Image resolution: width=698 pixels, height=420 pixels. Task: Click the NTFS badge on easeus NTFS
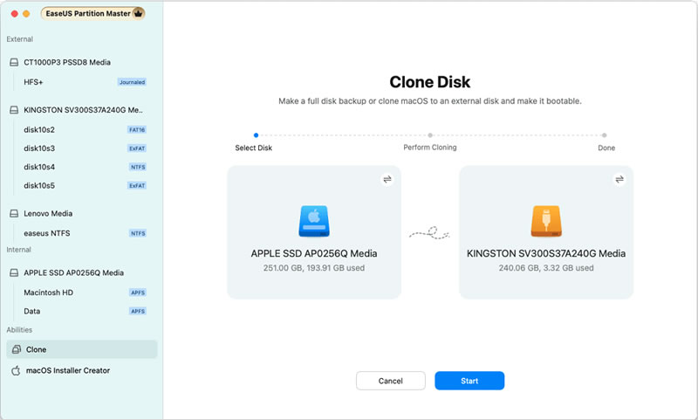pyautogui.click(x=138, y=233)
